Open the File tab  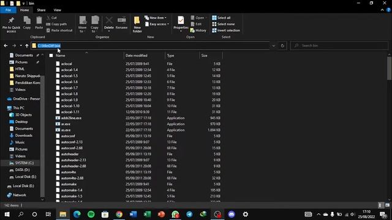pyautogui.click(x=8, y=10)
